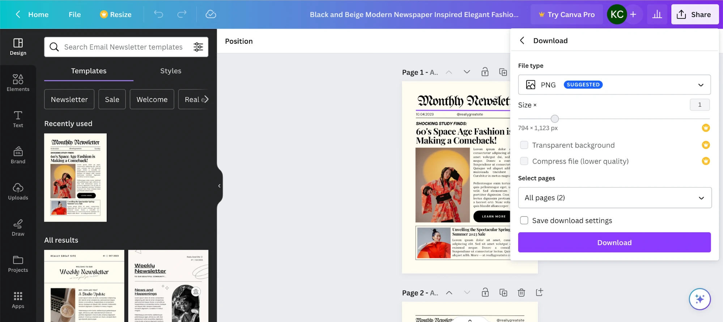Open the Uploads panel
The width and height of the screenshot is (723, 322).
tap(18, 191)
